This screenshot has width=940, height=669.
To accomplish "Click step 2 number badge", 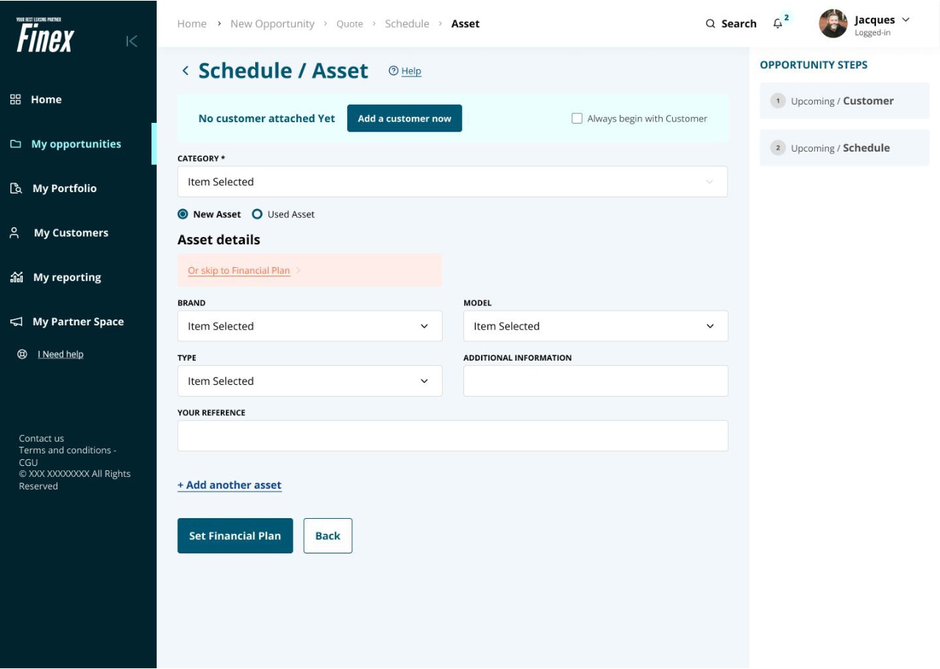I will (x=777, y=148).
